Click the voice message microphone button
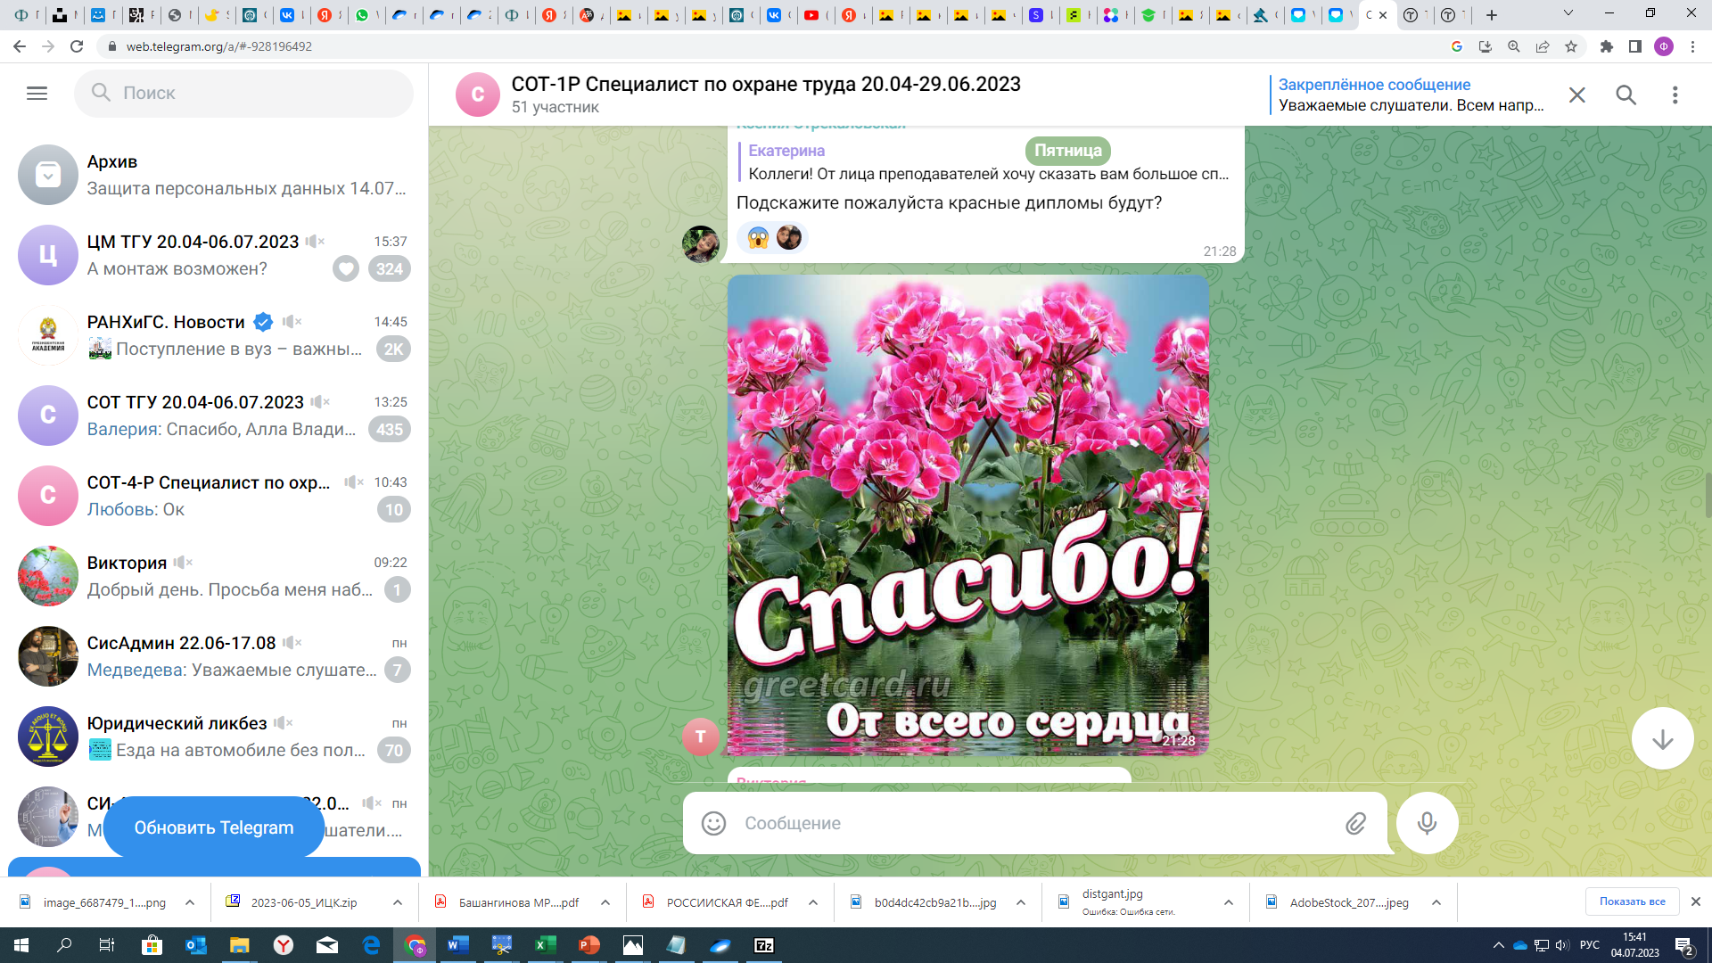 tap(1427, 823)
